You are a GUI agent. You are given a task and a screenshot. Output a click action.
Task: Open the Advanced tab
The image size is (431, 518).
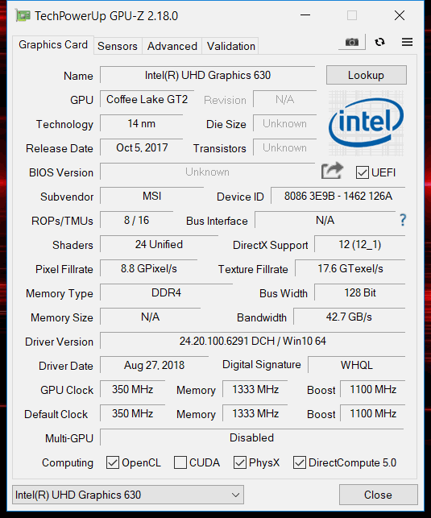(x=172, y=46)
